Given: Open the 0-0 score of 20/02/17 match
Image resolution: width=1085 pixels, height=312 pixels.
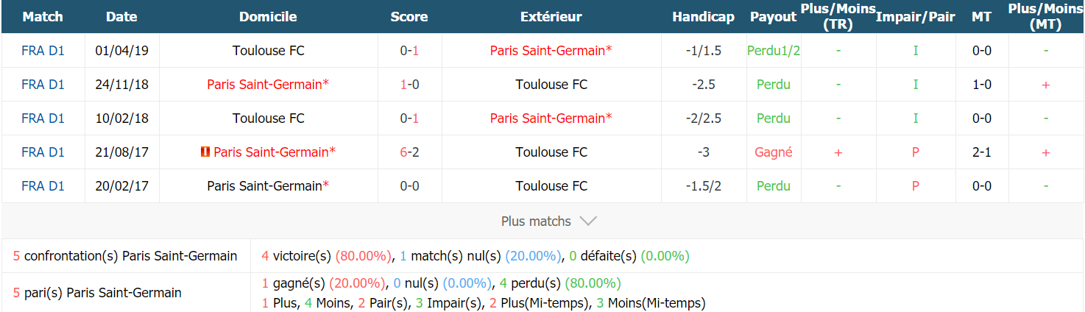Looking at the screenshot, I should coord(409,186).
